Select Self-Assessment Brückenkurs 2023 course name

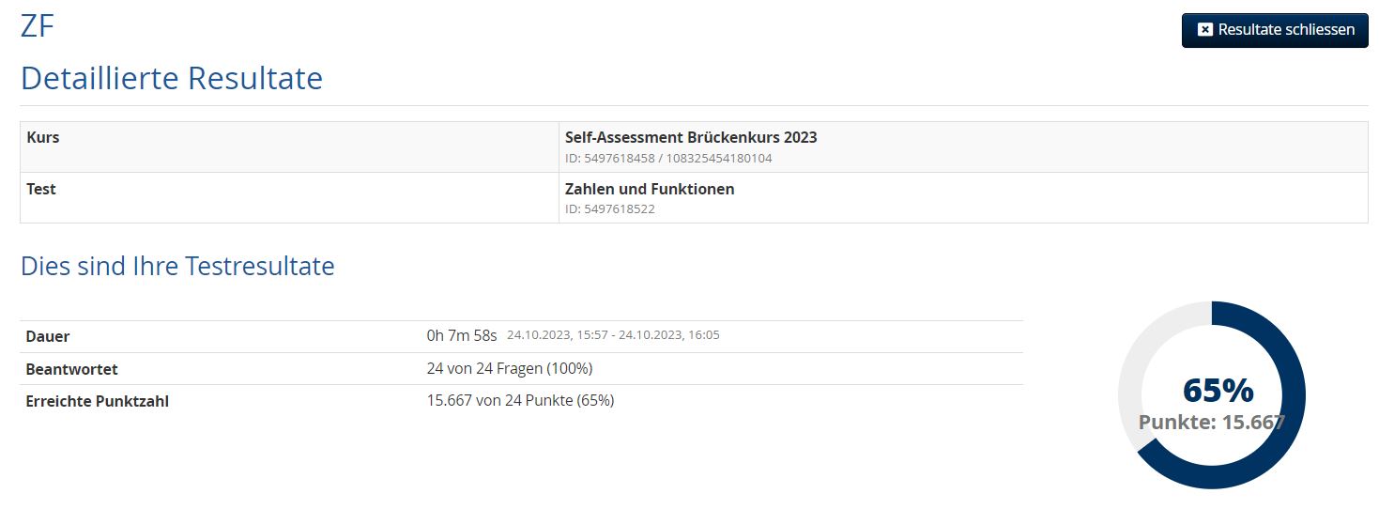(691, 137)
